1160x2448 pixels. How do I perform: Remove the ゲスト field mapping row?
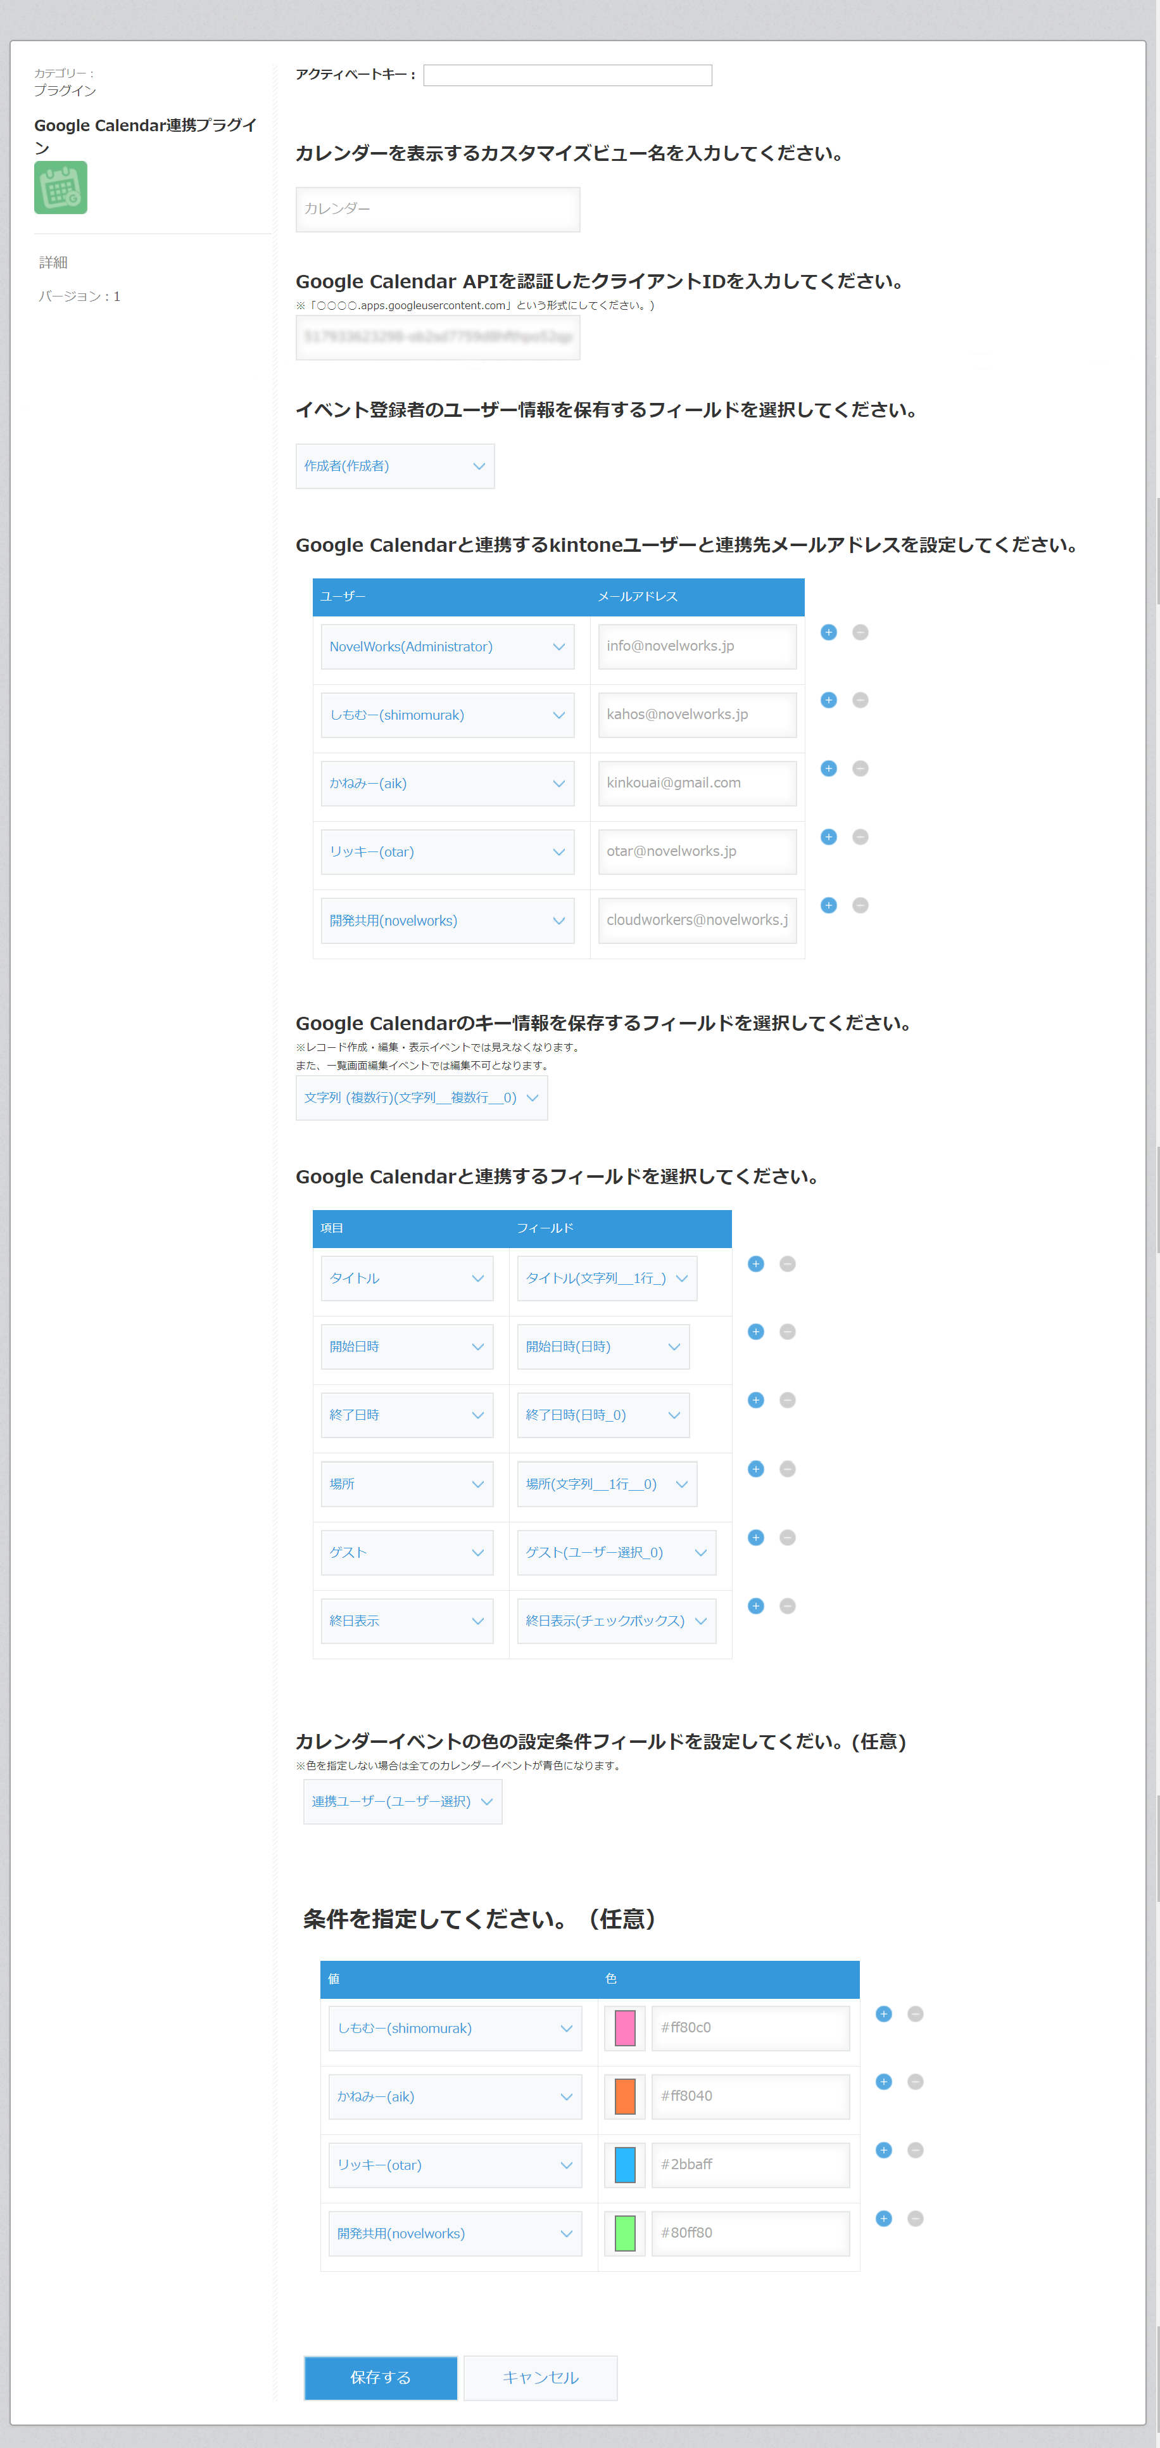(x=786, y=1538)
